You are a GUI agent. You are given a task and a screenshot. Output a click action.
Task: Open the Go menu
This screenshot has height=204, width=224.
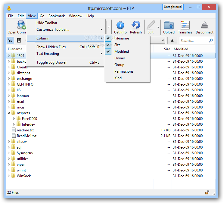click(x=42, y=16)
